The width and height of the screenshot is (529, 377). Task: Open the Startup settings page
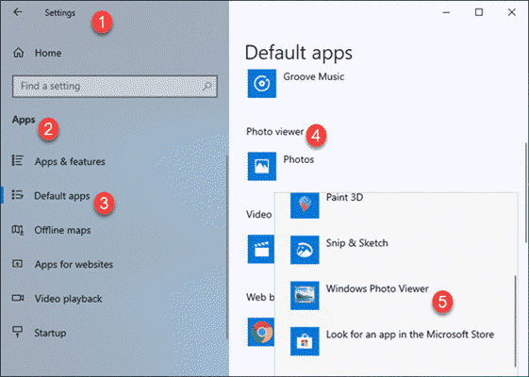pyautogui.click(x=50, y=333)
